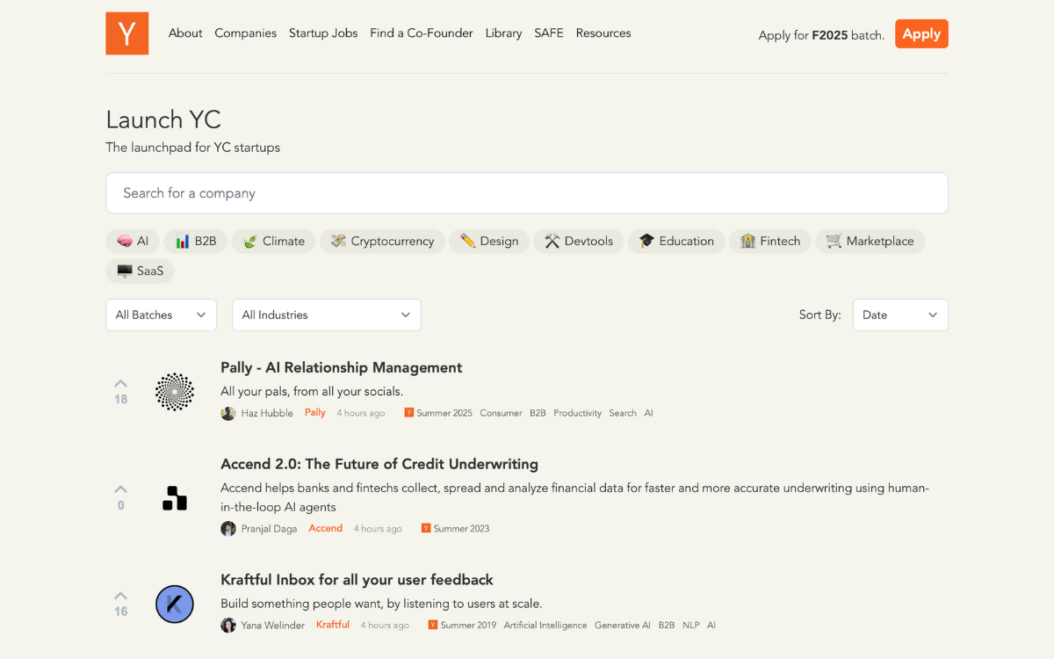Open the Sort By Date dropdown
This screenshot has width=1054, height=659.
[x=900, y=315]
